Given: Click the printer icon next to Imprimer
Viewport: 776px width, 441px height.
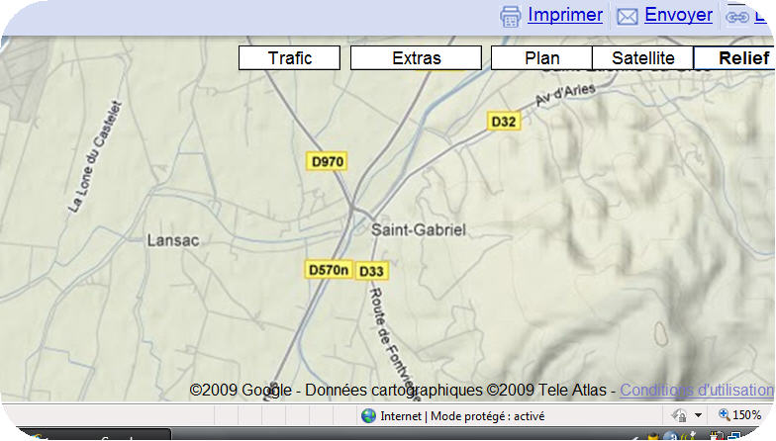Looking at the screenshot, I should [x=511, y=16].
